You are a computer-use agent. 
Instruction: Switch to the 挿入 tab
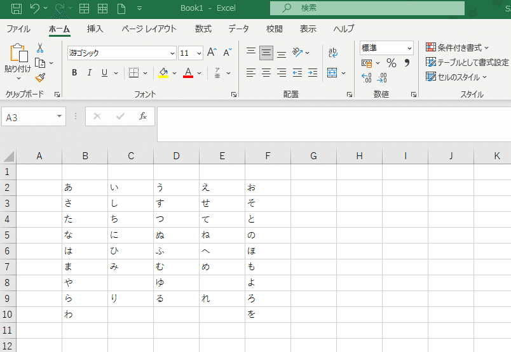click(95, 29)
